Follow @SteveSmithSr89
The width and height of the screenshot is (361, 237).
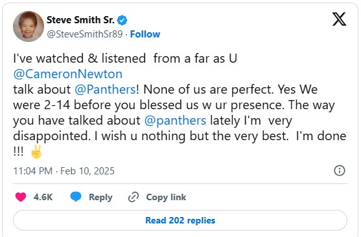coord(145,34)
